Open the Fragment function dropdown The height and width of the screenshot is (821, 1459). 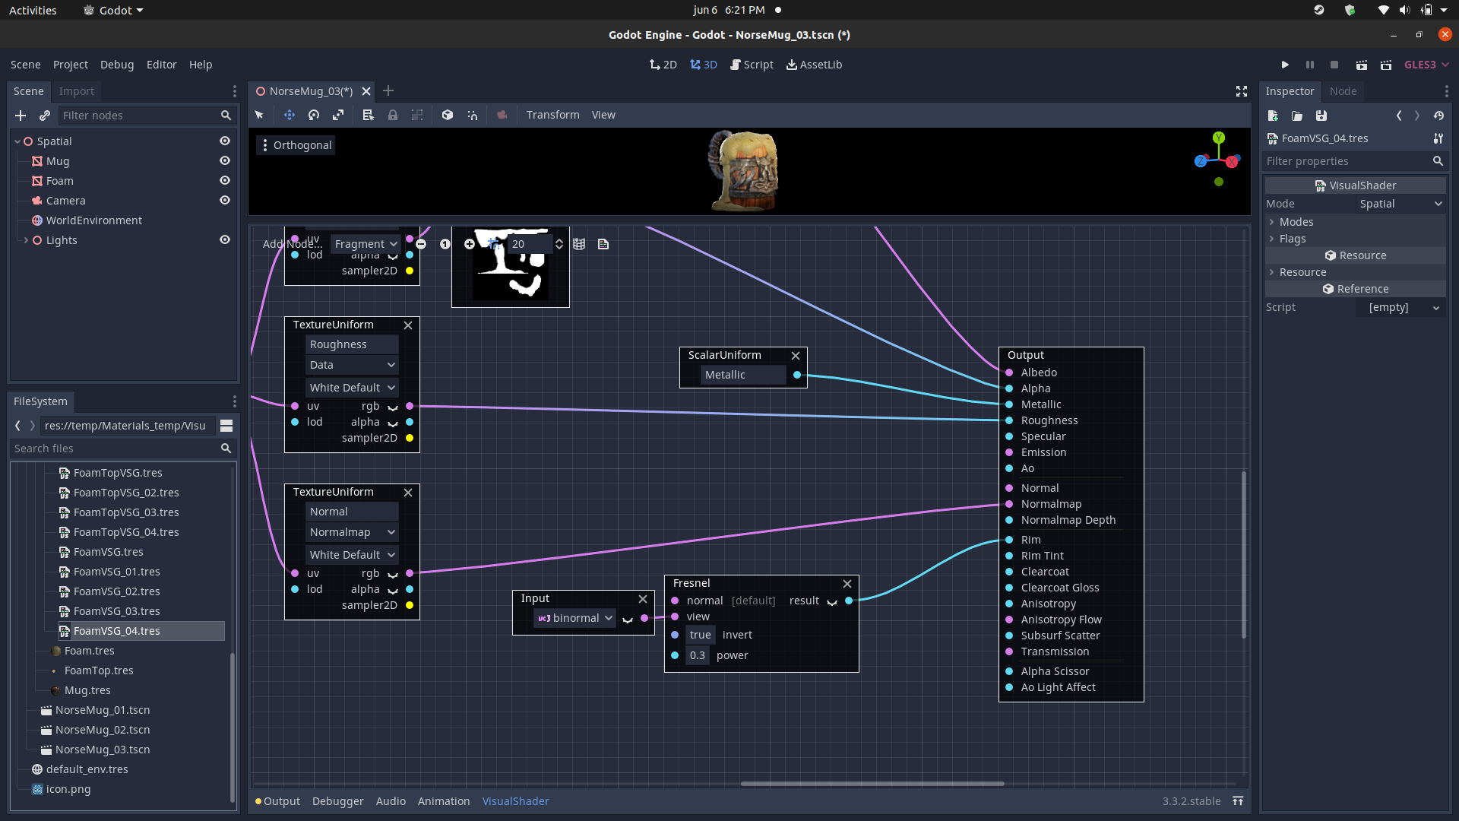366,243
